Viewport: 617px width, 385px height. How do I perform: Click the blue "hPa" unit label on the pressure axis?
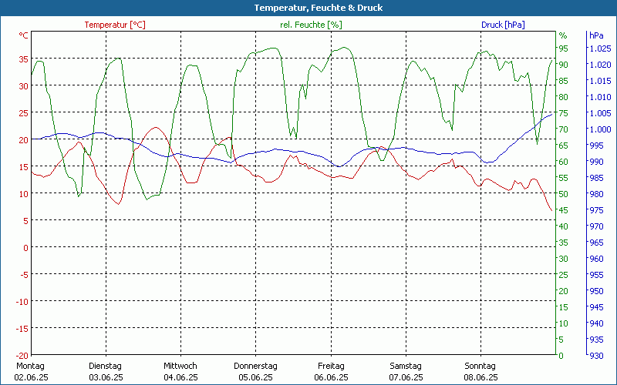click(596, 35)
